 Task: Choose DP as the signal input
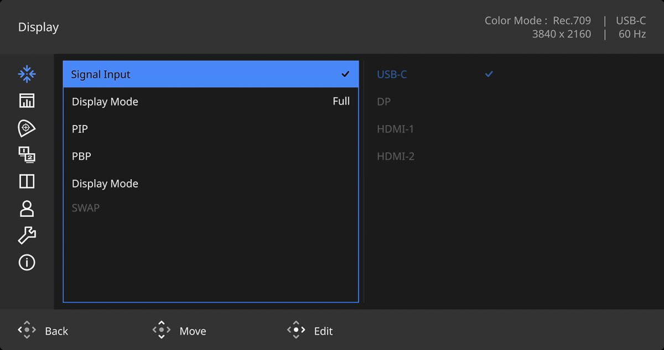coord(383,102)
